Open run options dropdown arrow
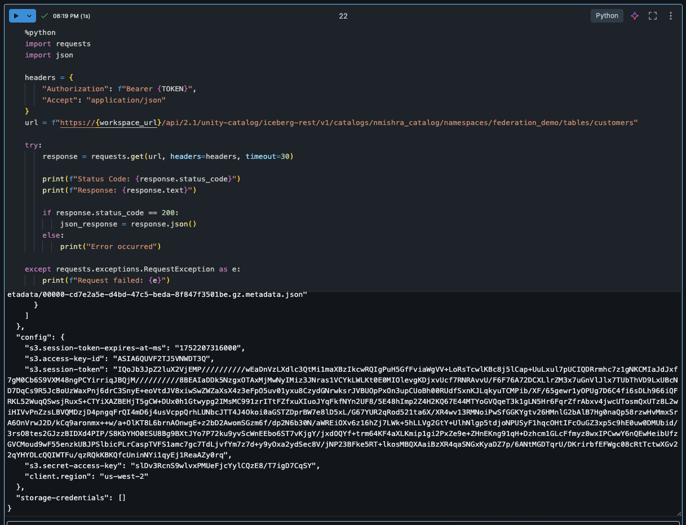Viewport: 686px width, 525px height. [30, 16]
